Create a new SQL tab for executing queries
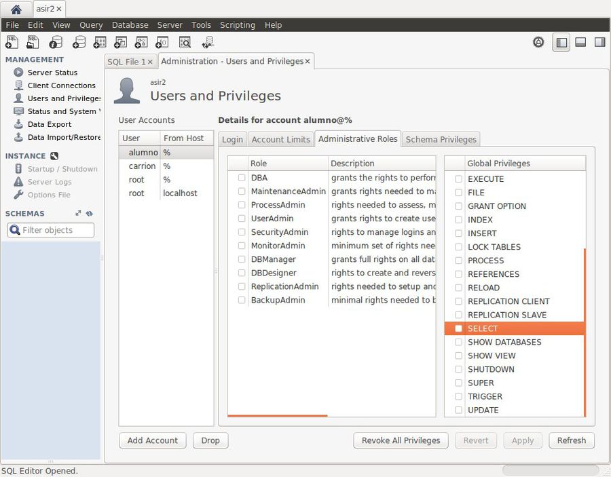The image size is (611, 477). click(x=11, y=42)
